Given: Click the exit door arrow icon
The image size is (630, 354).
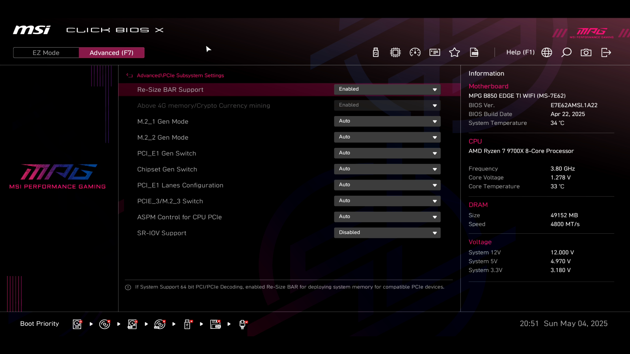Looking at the screenshot, I should 606,52.
